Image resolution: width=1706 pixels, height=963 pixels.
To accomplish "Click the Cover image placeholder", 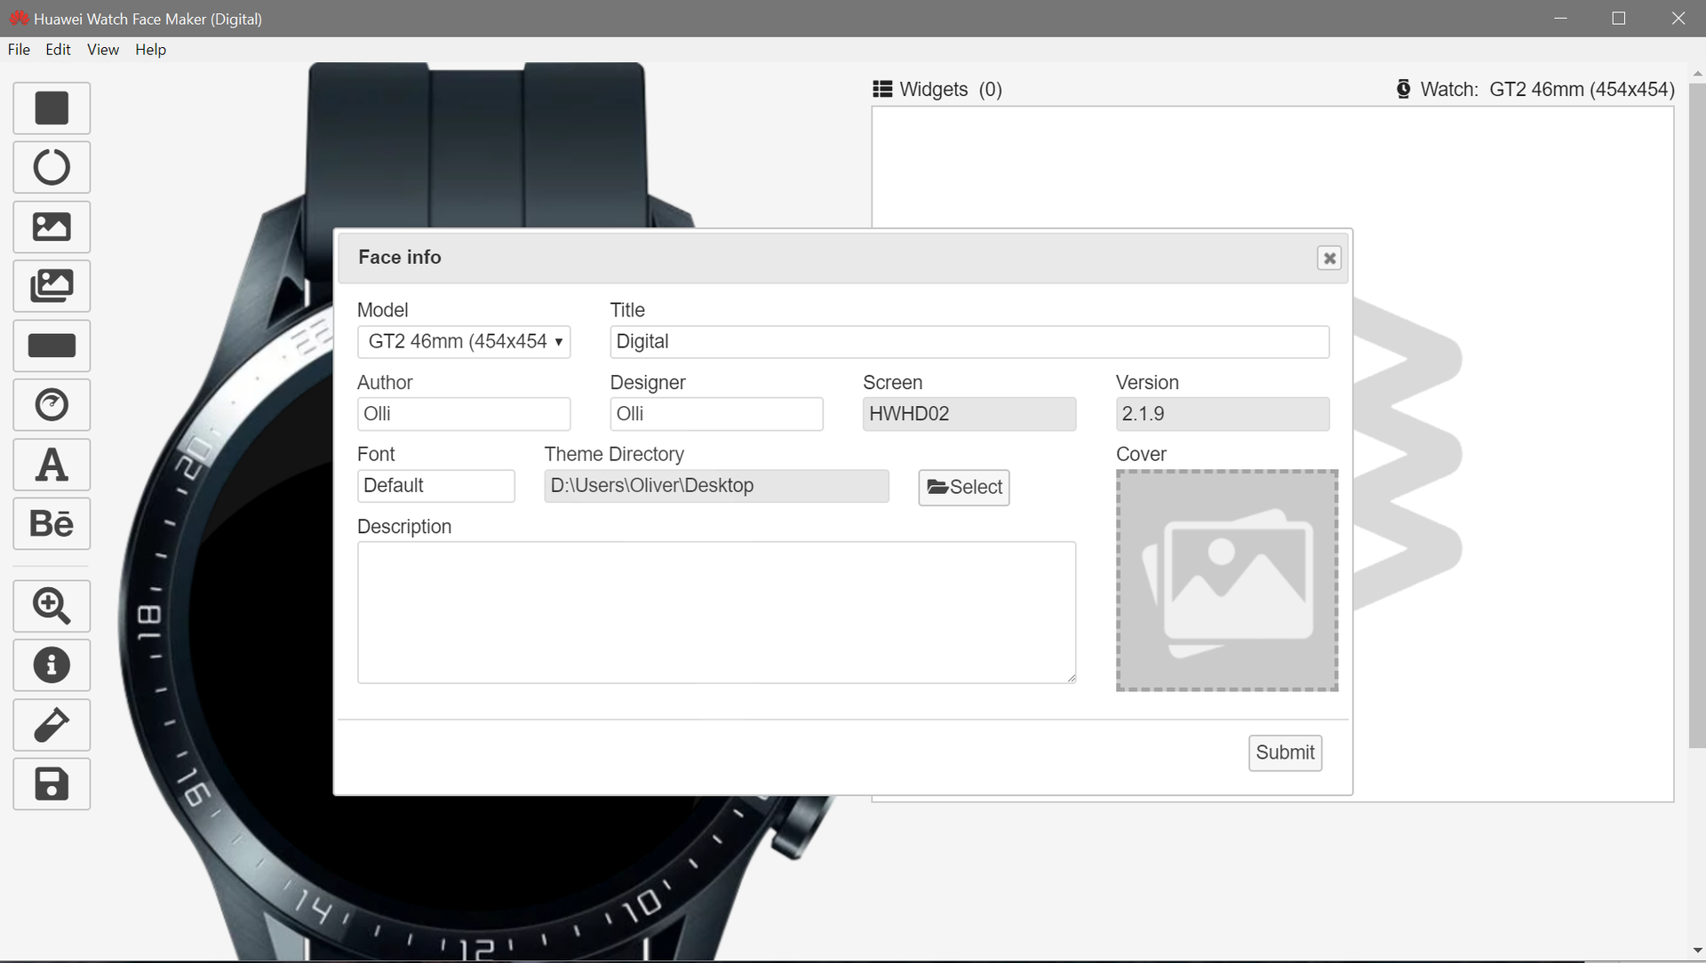I will click(1227, 581).
